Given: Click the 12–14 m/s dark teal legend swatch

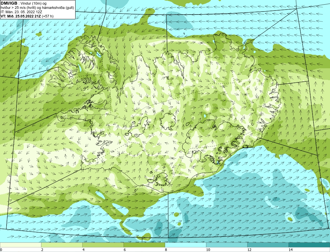Looking at the screenshot, I should tap(268, 245).
